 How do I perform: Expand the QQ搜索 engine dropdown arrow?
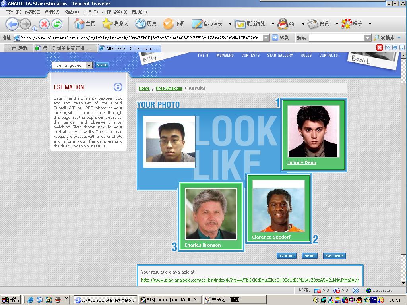coord(399,38)
